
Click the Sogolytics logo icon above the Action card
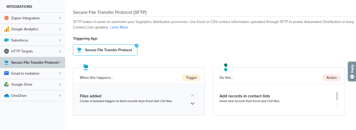(226, 67)
